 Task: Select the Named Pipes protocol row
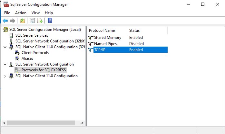128,44
